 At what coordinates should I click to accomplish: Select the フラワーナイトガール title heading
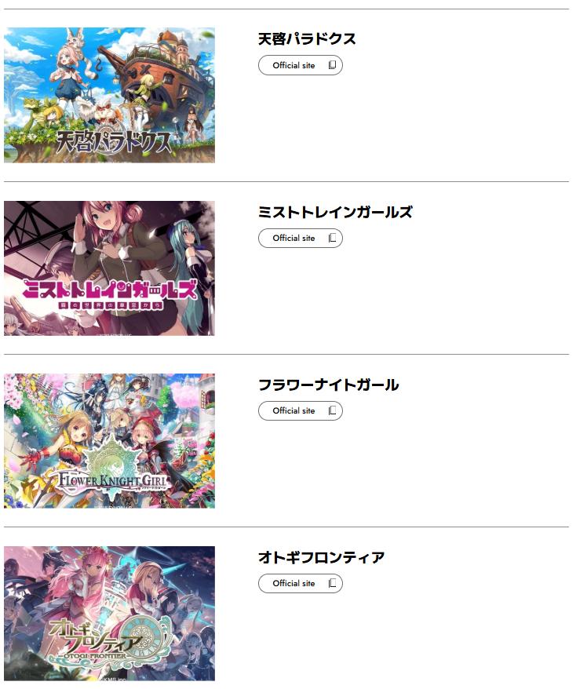(328, 385)
